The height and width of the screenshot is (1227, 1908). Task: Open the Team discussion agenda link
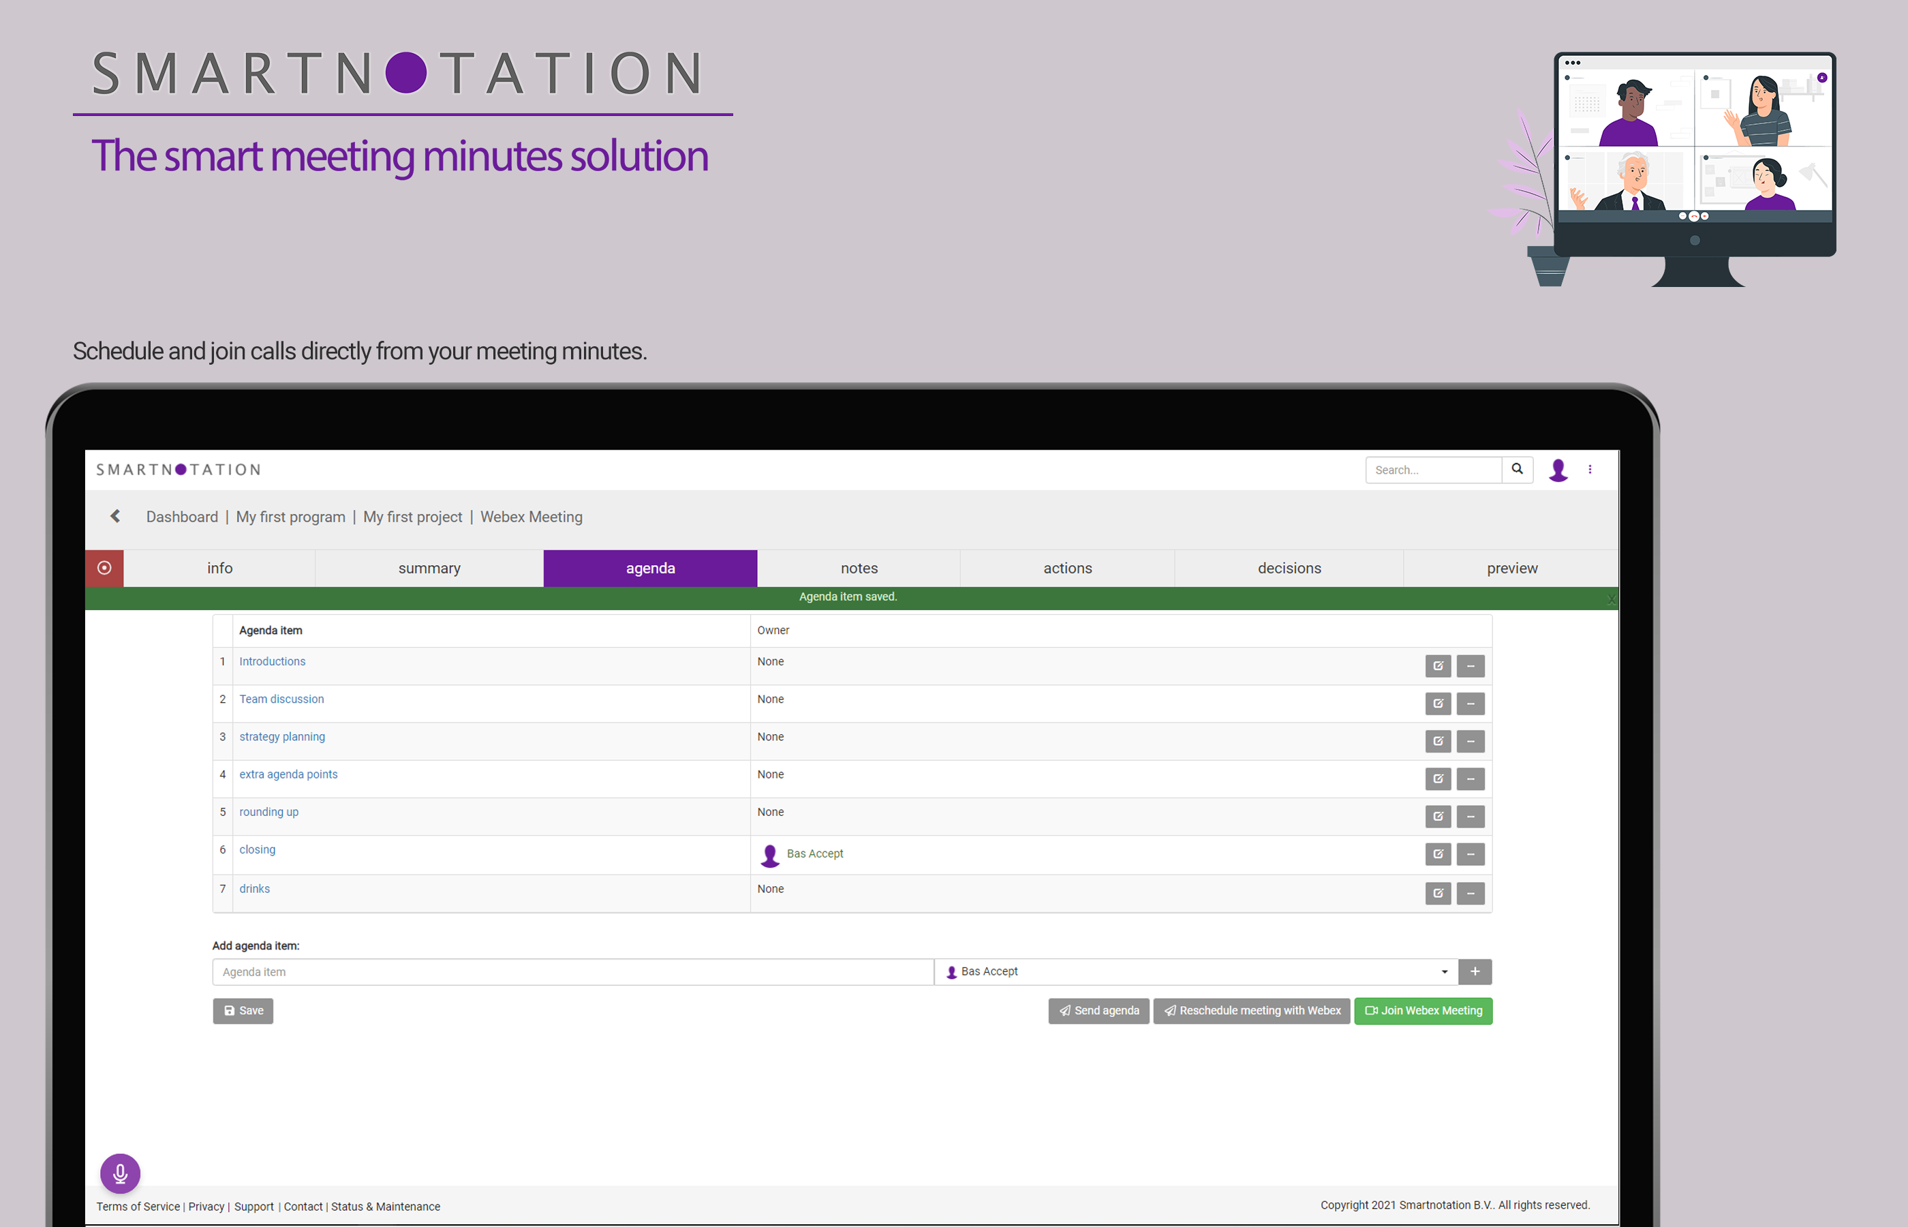282,699
